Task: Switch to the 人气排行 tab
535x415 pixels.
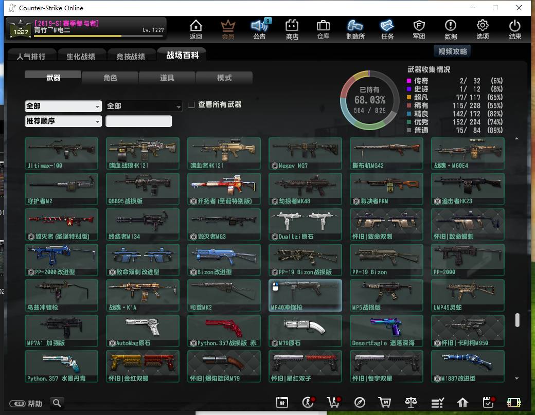Action: tap(31, 56)
